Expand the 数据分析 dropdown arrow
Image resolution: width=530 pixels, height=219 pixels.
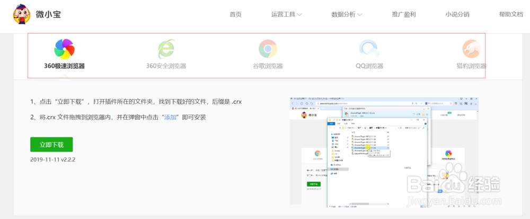[360, 15]
